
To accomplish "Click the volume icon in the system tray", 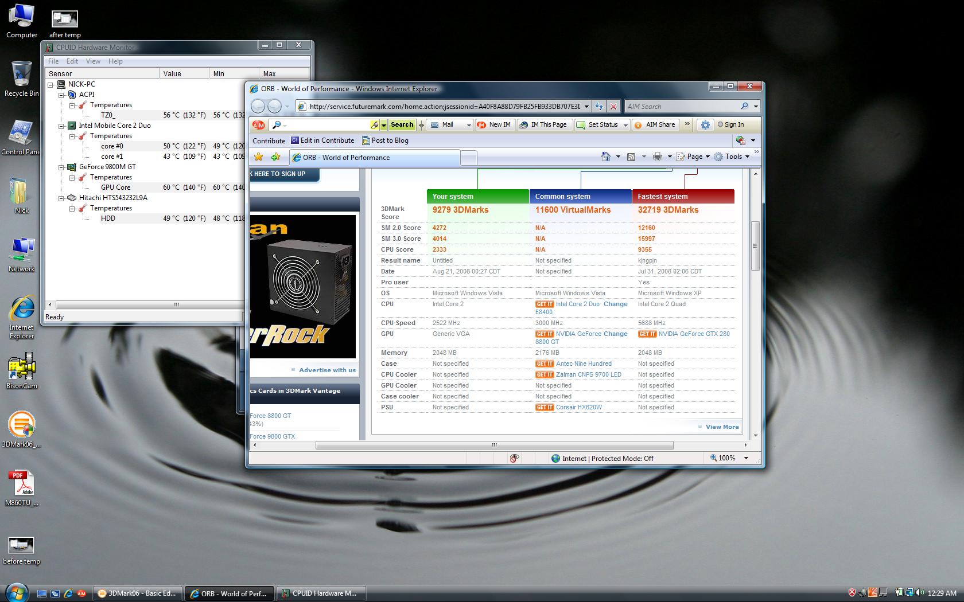I will click(x=920, y=593).
